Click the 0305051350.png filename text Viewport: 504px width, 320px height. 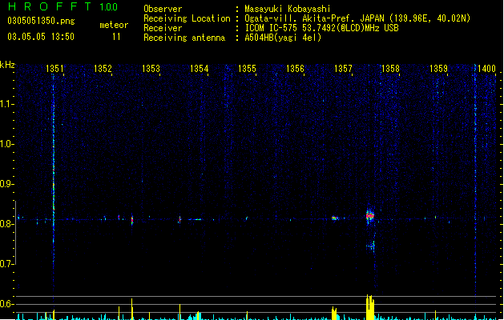(41, 21)
